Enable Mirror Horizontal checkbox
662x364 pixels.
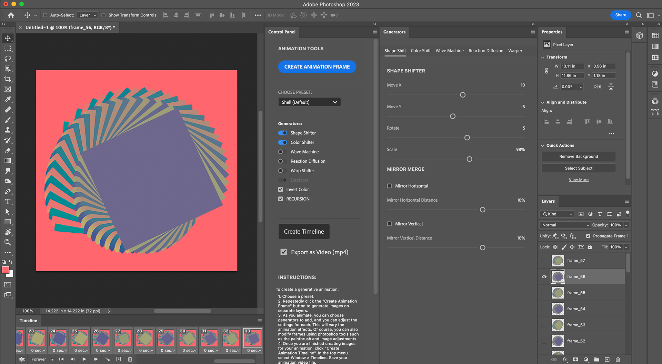click(x=389, y=186)
